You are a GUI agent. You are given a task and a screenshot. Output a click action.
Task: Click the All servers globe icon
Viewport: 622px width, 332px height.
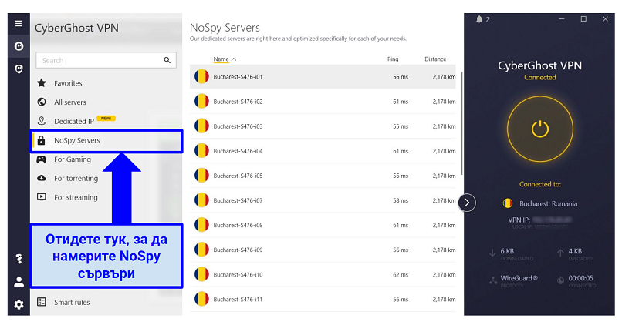coord(41,102)
